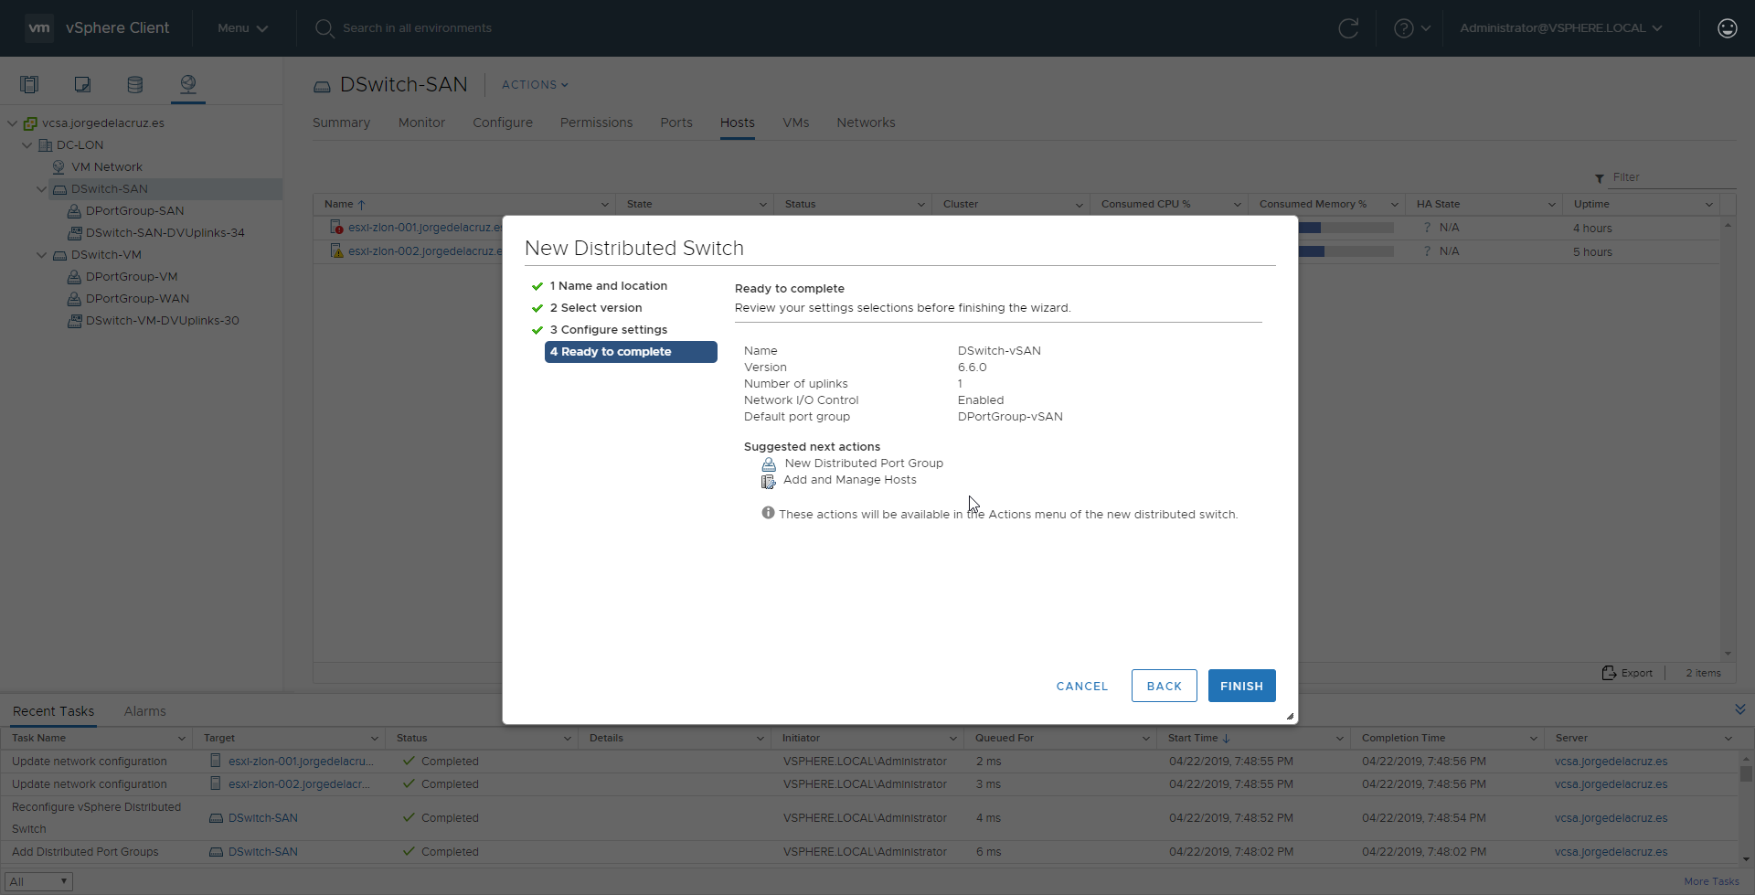The image size is (1755, 895).
Task: Click the smiley feedback icon
Action: coord(1728,28)
